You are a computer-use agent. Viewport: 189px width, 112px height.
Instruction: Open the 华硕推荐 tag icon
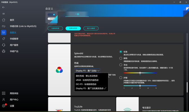click(4, 39)
